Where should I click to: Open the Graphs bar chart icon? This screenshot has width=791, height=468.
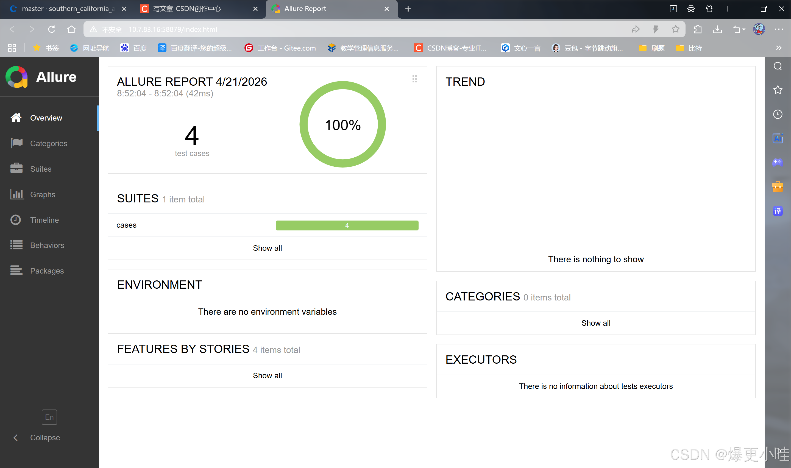tap(16, 194)
